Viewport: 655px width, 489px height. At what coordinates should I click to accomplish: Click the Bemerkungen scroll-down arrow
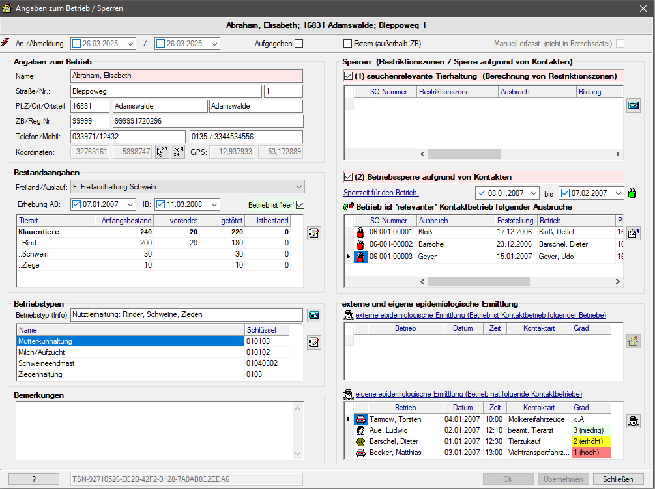(x=297, y=454)
